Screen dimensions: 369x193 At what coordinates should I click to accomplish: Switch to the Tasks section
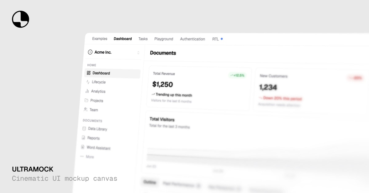click(143, 39)
